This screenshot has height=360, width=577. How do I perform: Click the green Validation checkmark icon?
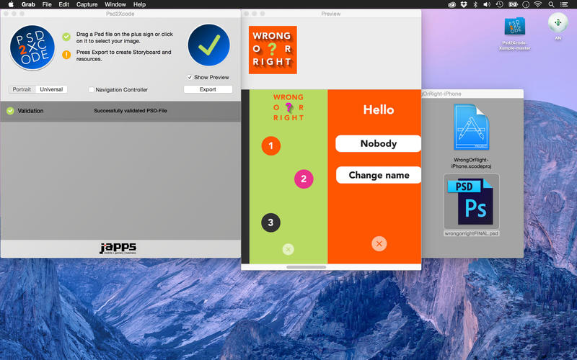click(10, 111)
